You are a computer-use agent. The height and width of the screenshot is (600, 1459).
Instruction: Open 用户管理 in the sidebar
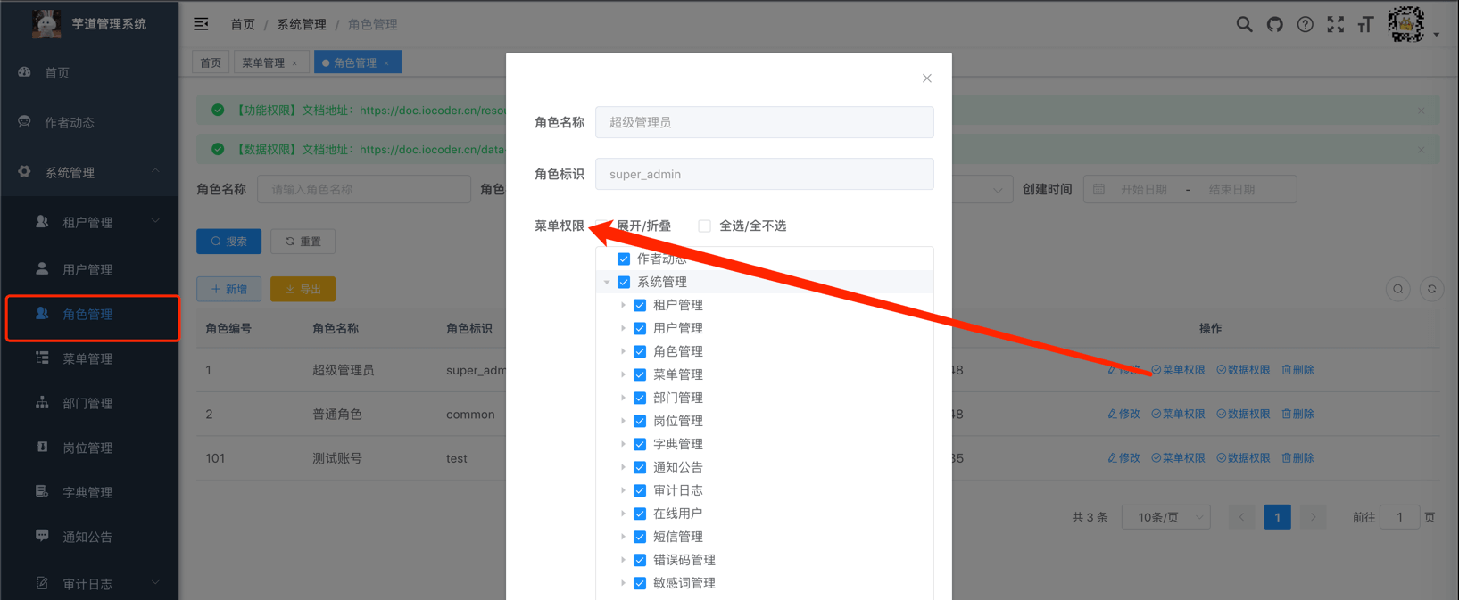89,269
